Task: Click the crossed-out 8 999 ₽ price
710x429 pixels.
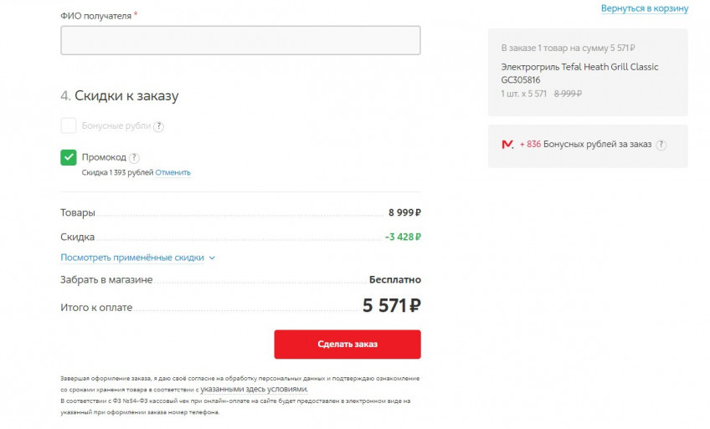Action: 568,94
